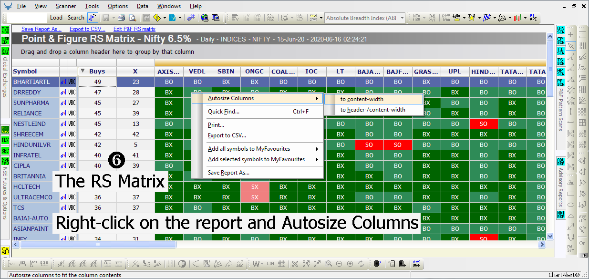Focus the symbol input field in the toolbar
589x279 pixels.
coord(27,18)
